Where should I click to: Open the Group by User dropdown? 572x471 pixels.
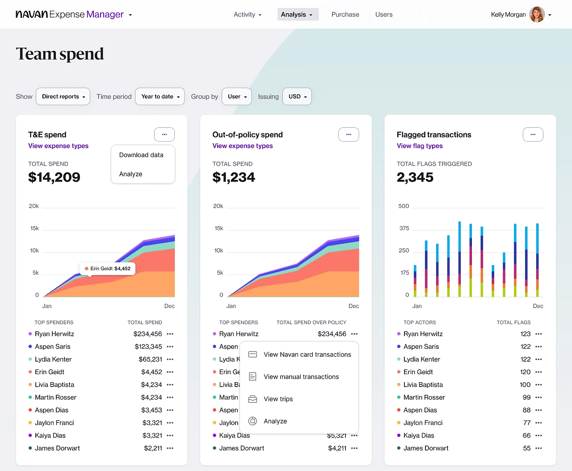pos(237,96)
